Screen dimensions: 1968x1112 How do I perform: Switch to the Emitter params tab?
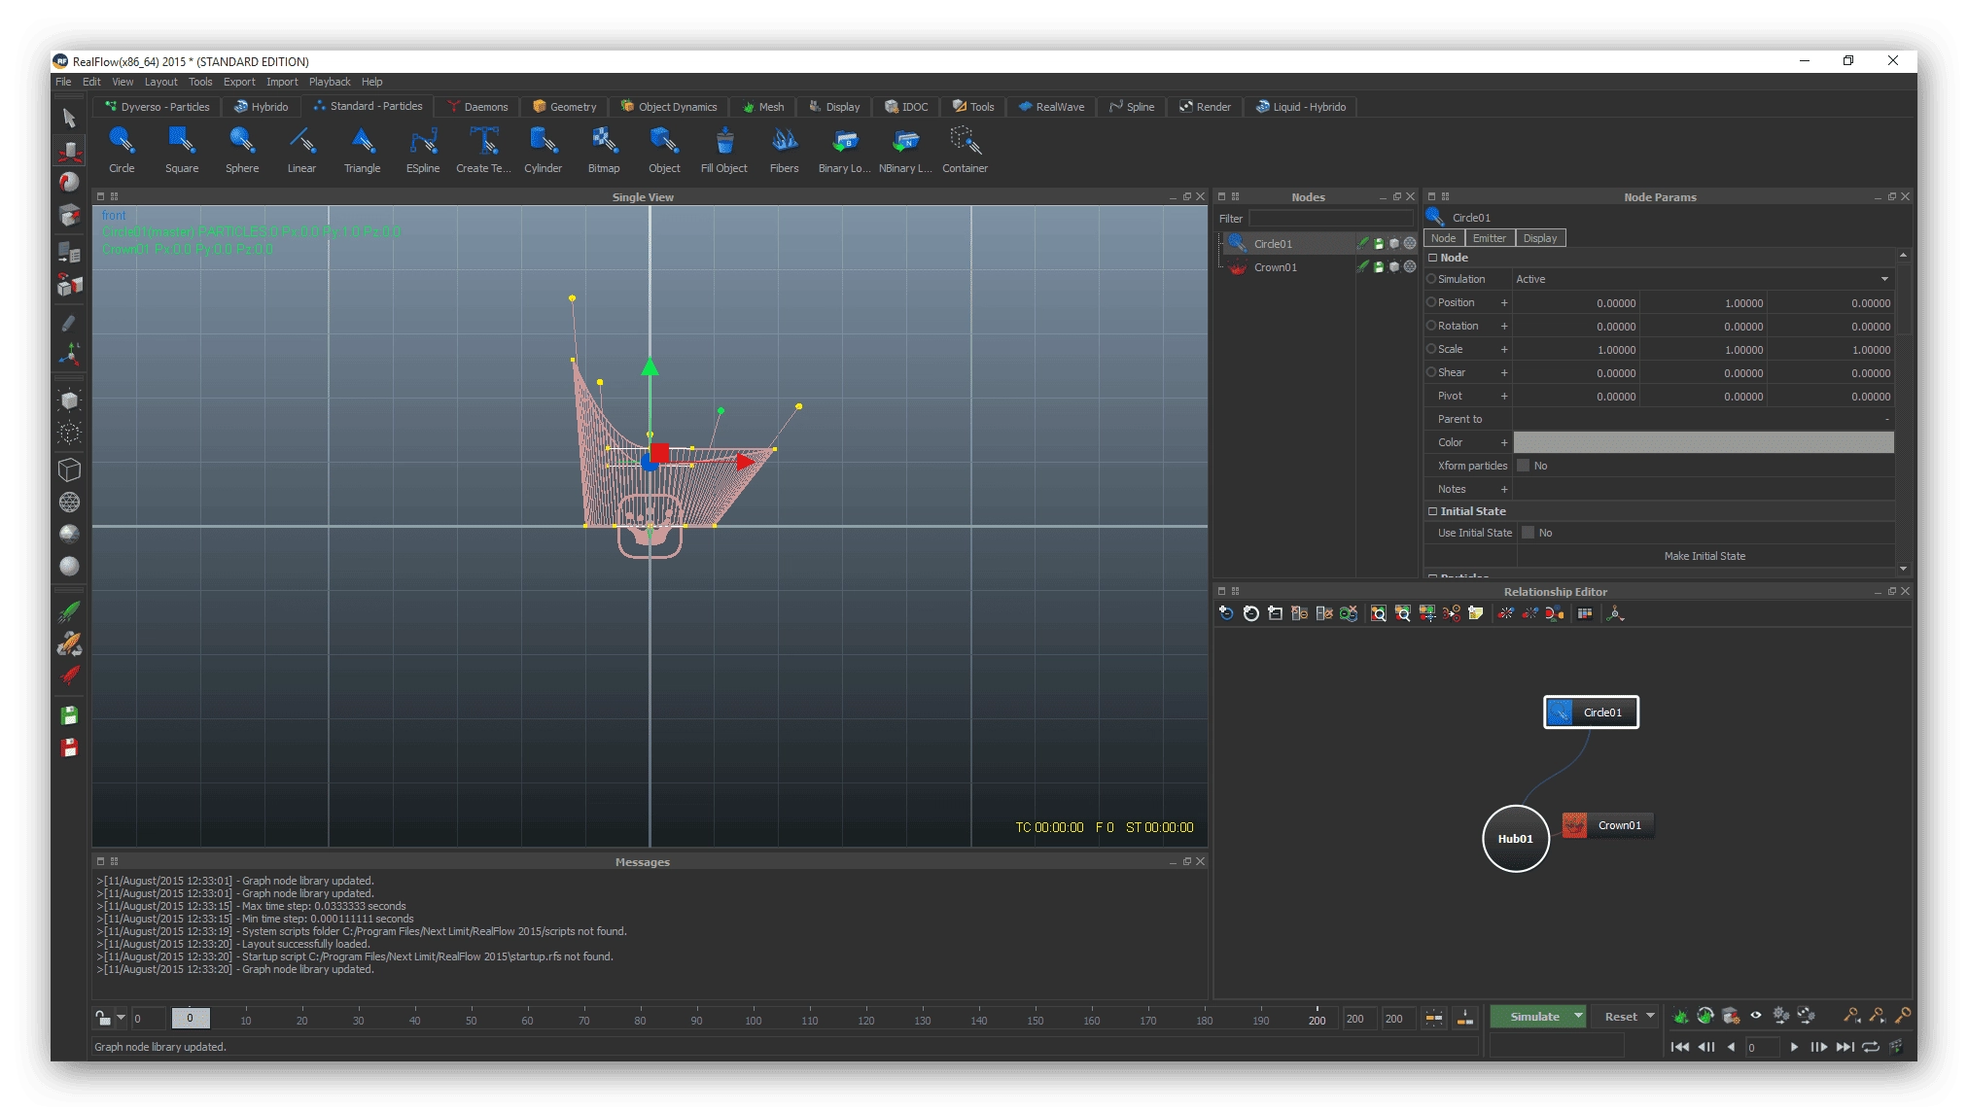coord(1489,238)
